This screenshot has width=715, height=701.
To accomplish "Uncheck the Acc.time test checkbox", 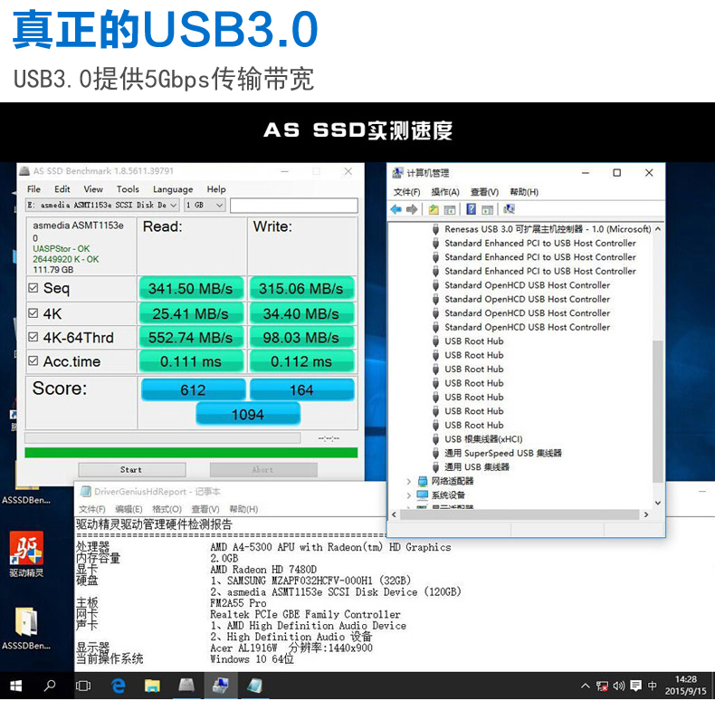I will [33, 361].
